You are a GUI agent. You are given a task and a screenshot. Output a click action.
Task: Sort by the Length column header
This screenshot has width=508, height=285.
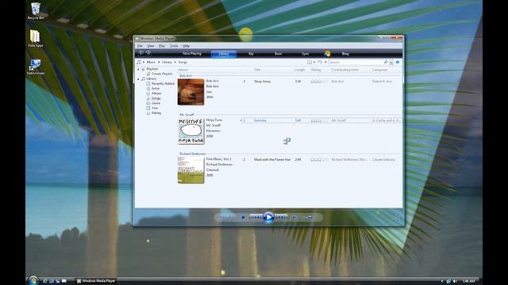300,70
